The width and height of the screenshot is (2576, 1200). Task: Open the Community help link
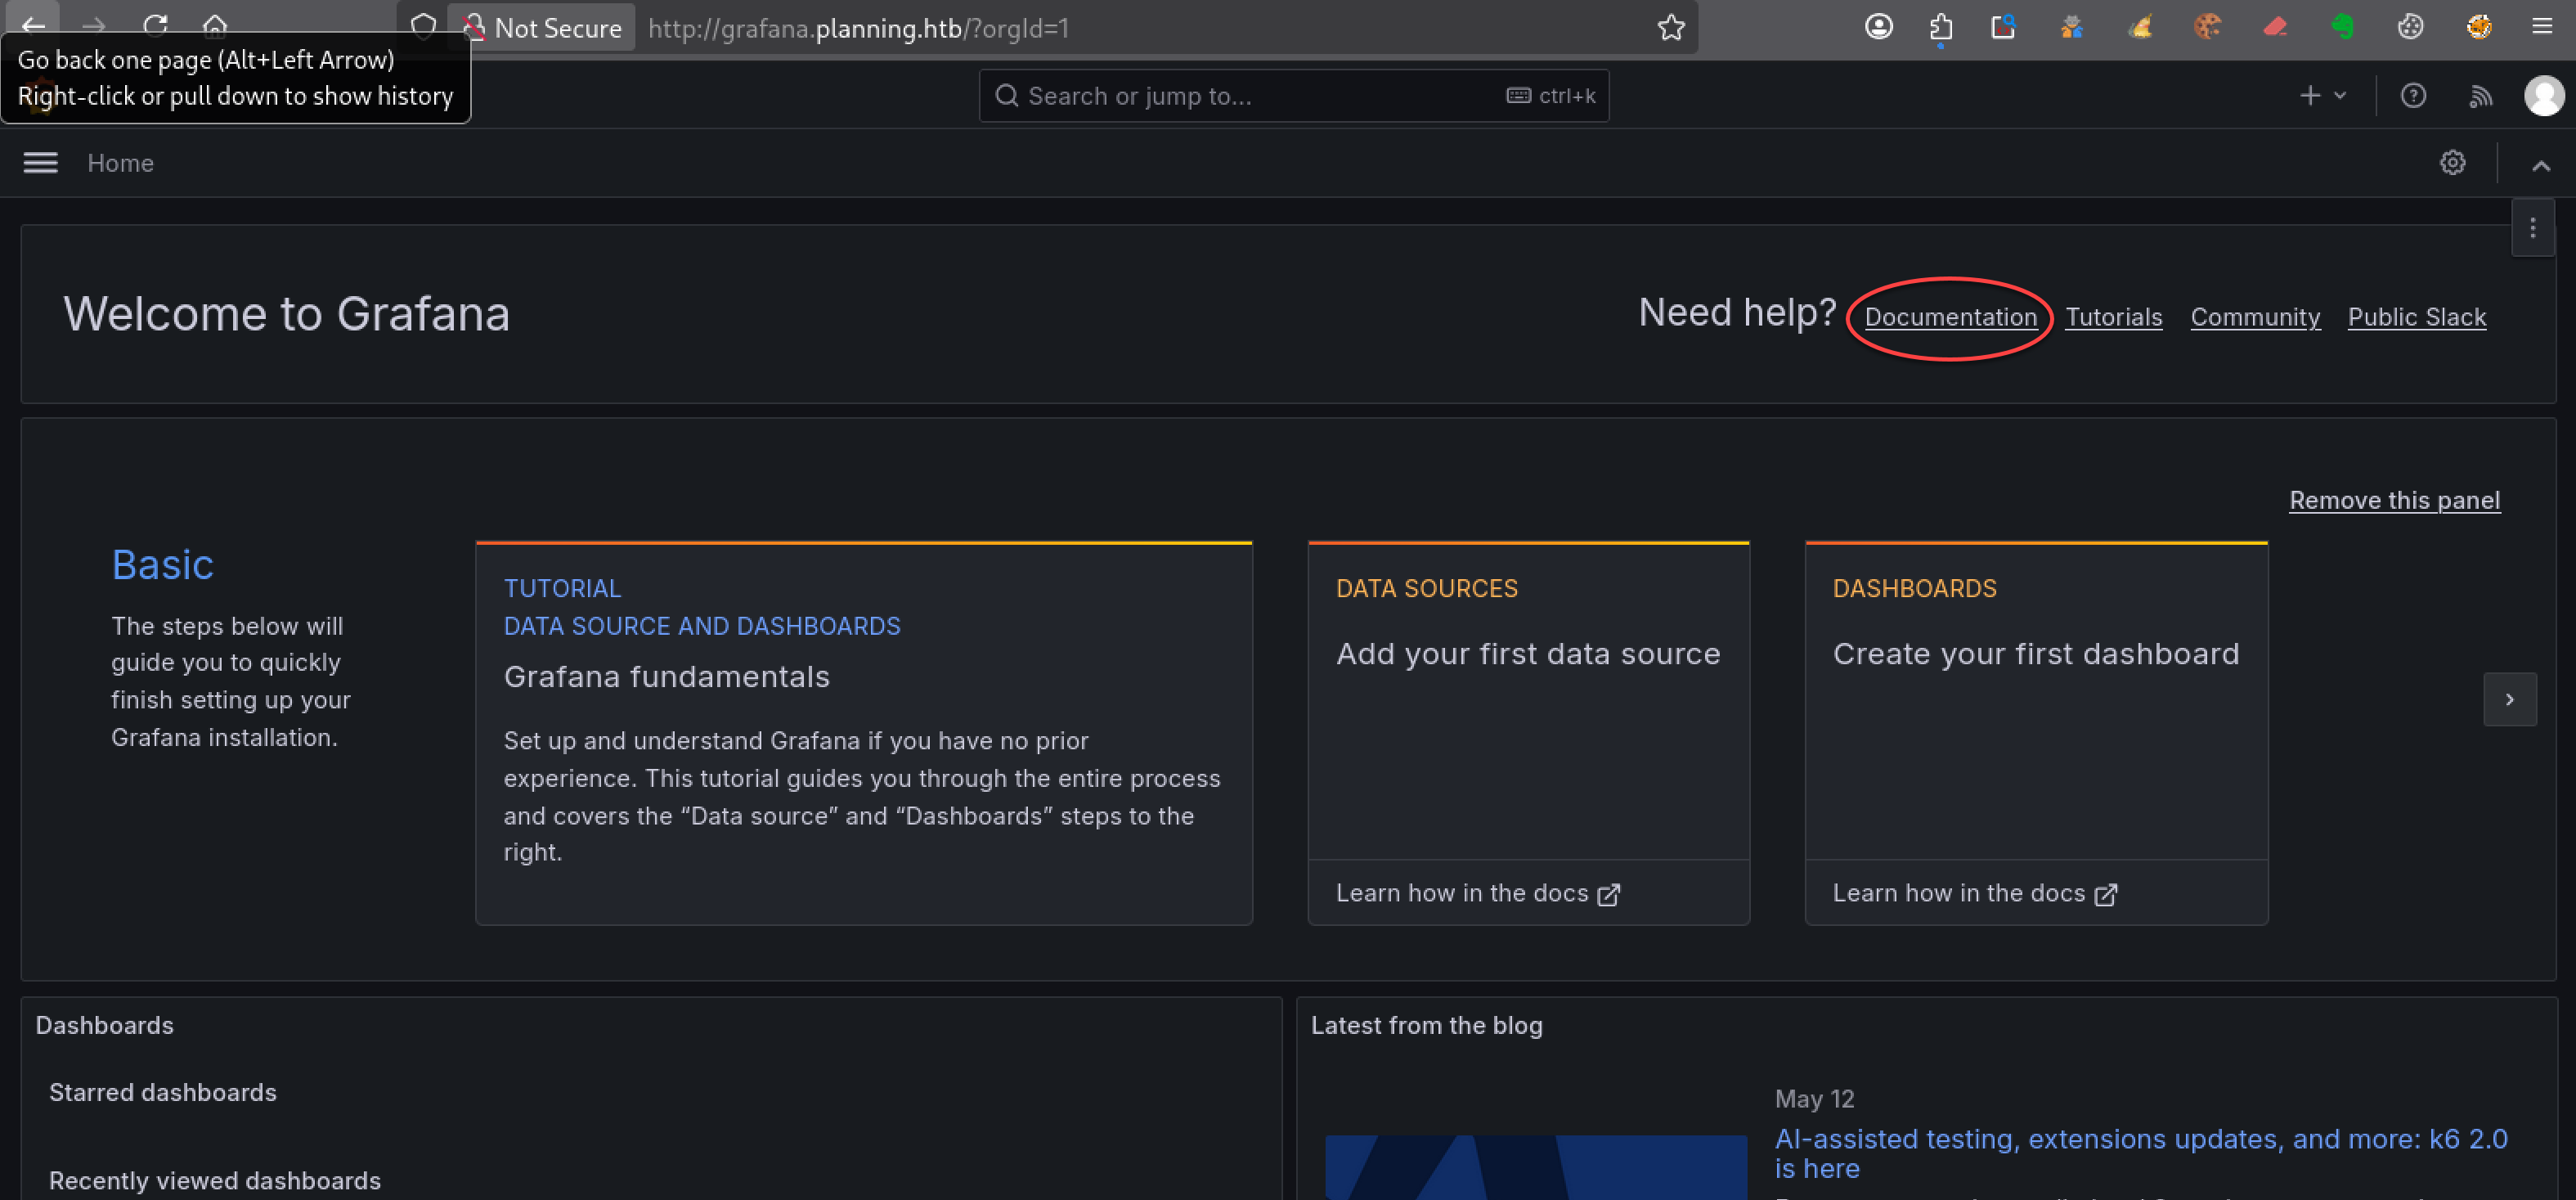2255,317
